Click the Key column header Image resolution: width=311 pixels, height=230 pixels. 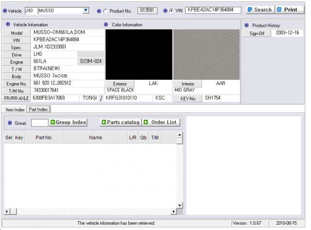tap(19, 137)
